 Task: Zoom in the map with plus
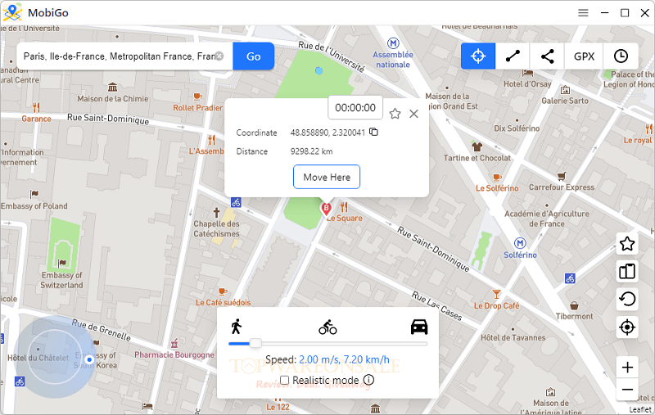tap(627, 368)
